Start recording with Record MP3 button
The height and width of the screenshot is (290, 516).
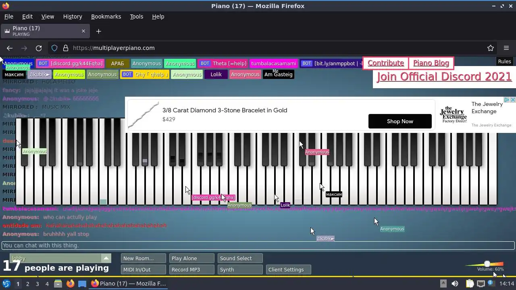pos(191,269)
